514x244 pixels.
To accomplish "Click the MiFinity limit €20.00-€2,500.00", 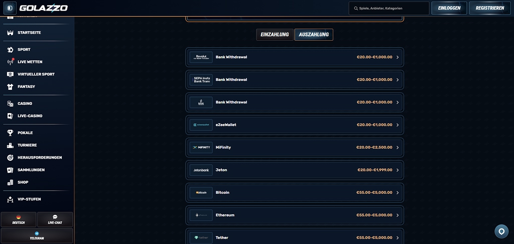I will (x=374, y=148).
